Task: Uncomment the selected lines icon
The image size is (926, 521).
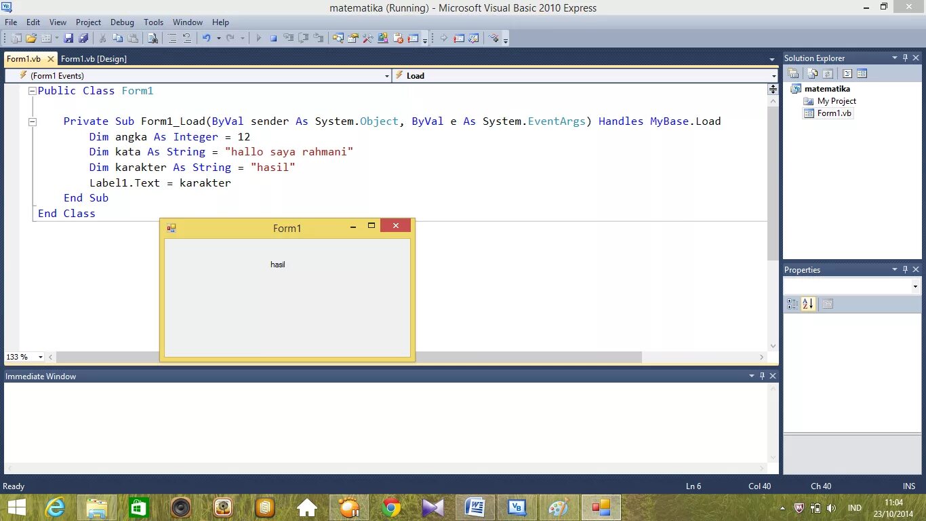Action: 186,38
